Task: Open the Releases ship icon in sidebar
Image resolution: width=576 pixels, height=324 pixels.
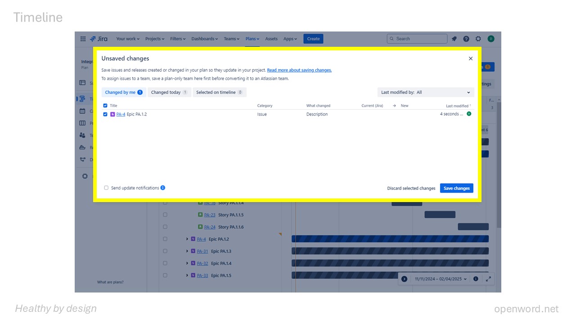Action: tap(82, 147)
